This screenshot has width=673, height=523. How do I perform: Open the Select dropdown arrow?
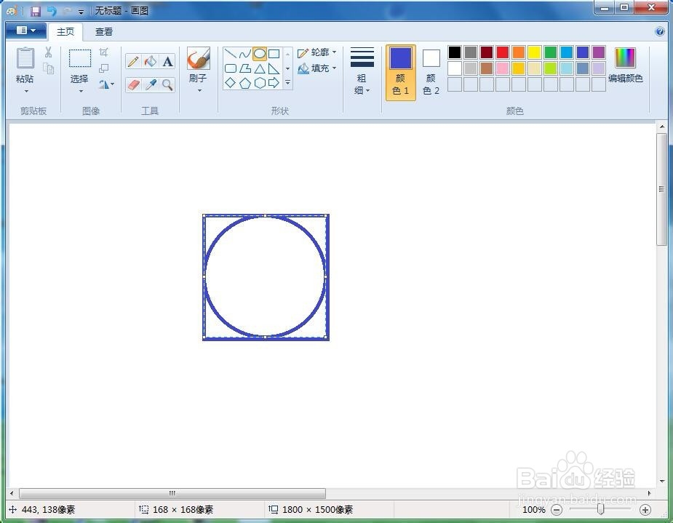click(x=80, y=91)
